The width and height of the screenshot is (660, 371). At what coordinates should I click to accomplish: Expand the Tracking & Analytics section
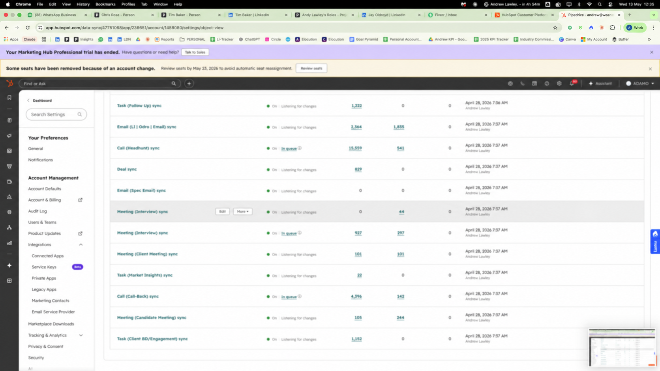(81, 336)
